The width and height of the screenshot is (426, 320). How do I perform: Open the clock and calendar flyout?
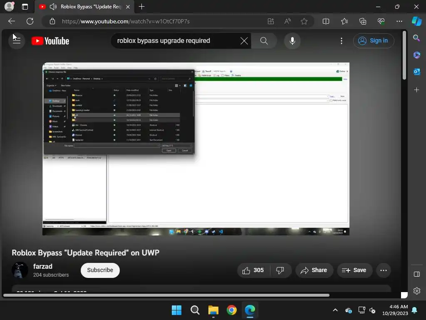[395, 310]
